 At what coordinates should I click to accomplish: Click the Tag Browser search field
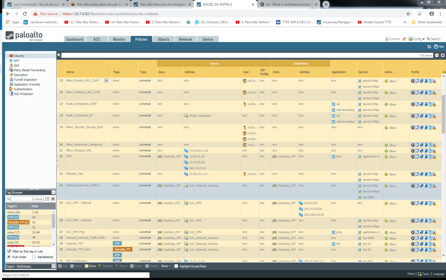point(27,199)
